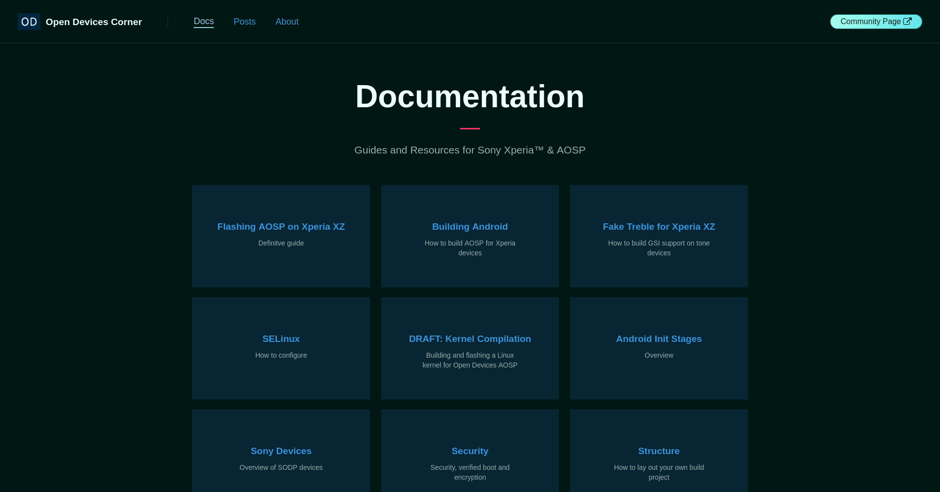940x492 pixels.
Task: Open the Security documentation card
Action: click(470, 451)
